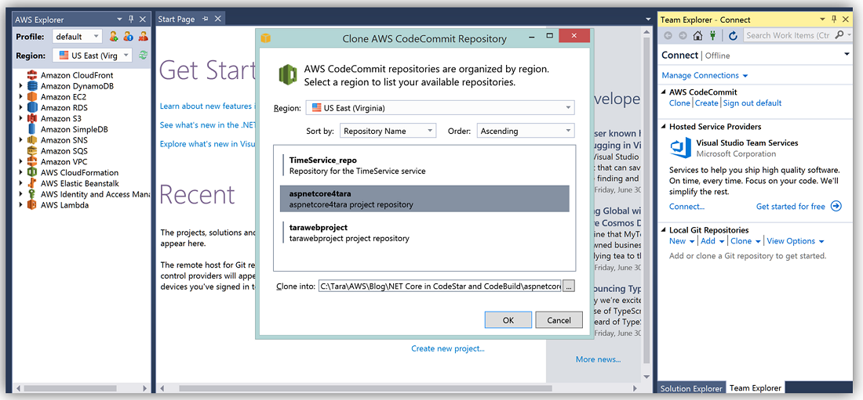Pin the AWS Explorer panel

[x=130, y=19]
